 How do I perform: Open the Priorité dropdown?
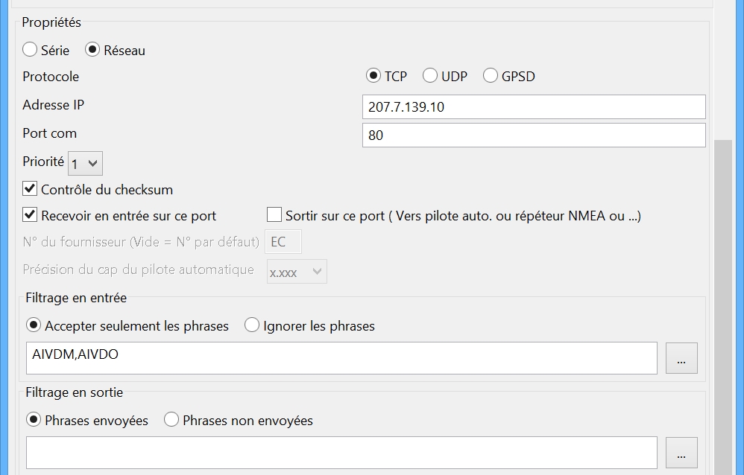tap(86, 164)
